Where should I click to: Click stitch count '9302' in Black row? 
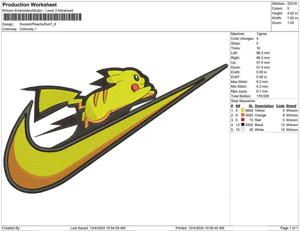(249, 125)
